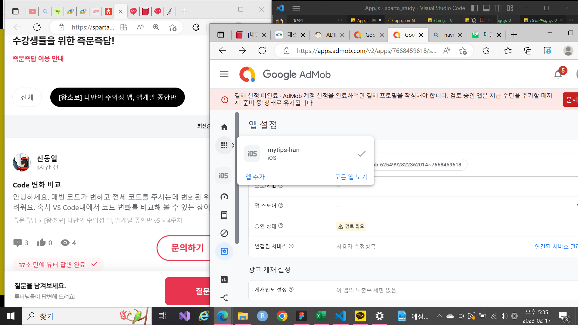
Task: Click 게재빈도 설정 help question icon
Action: click(291, 289)
